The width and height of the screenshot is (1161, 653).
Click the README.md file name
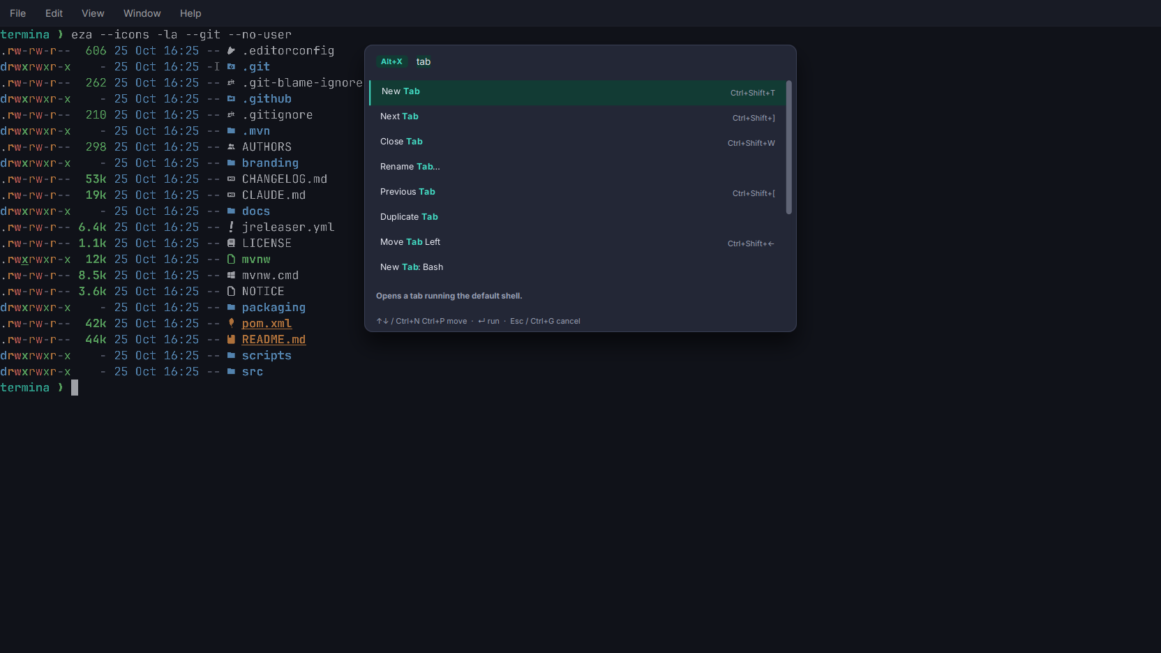point(274,340)
